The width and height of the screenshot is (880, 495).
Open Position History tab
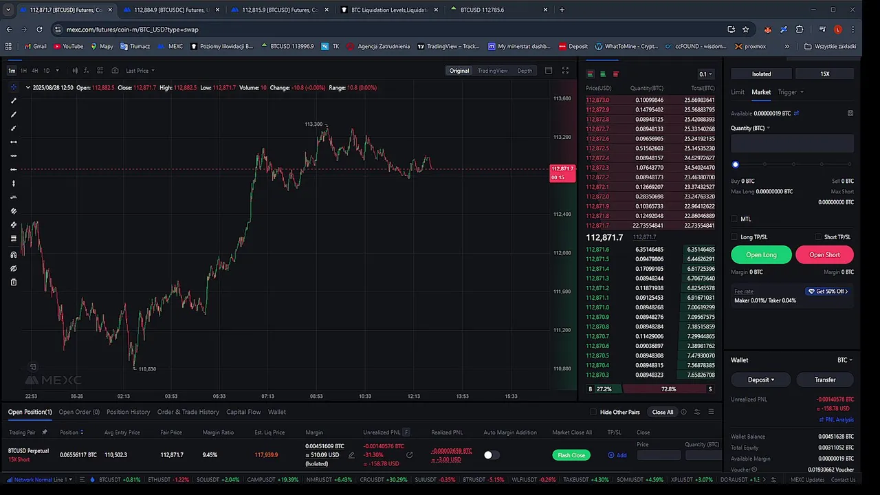128,412
